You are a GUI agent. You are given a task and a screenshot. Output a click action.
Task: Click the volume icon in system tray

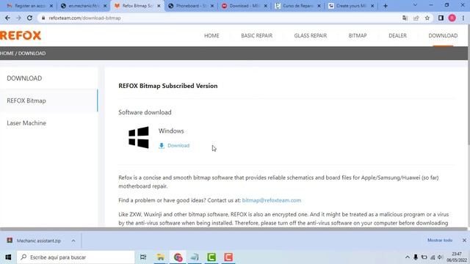coord(440,257)
